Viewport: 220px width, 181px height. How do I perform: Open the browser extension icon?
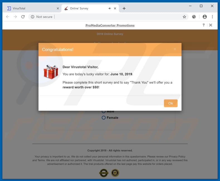[194, 17]
